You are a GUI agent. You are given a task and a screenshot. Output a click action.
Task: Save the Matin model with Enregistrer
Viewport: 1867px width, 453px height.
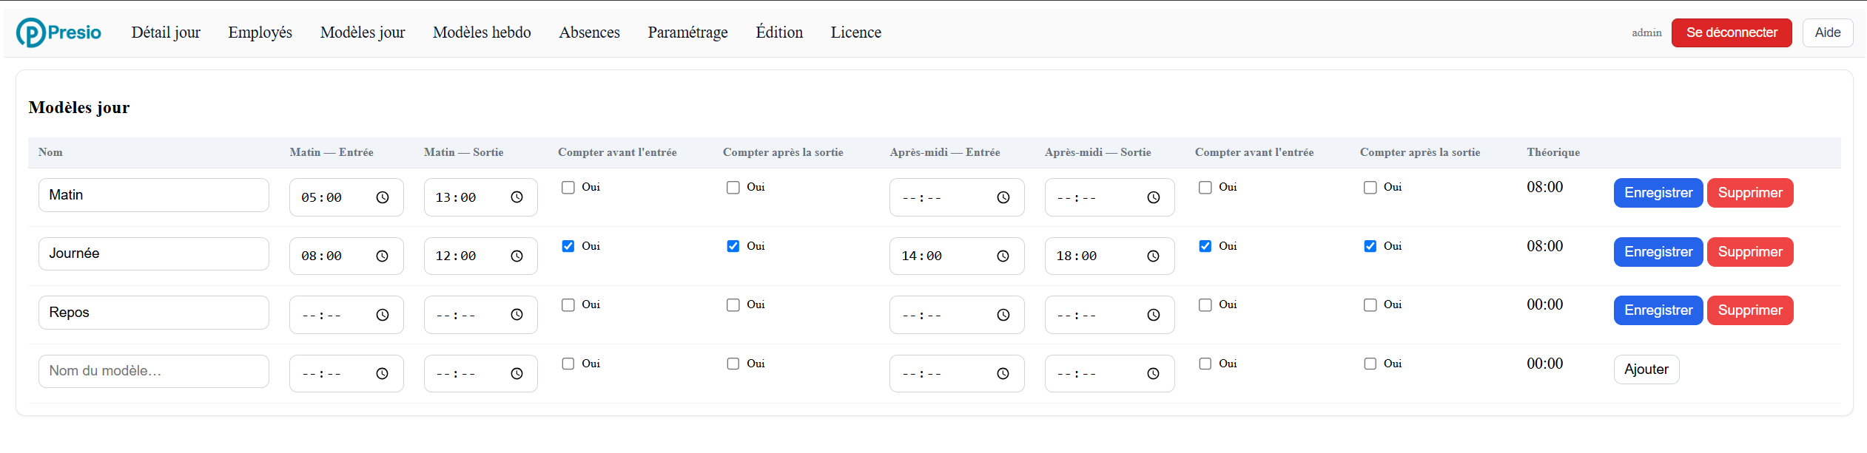pyautogui.click(x=1658, y=193)
